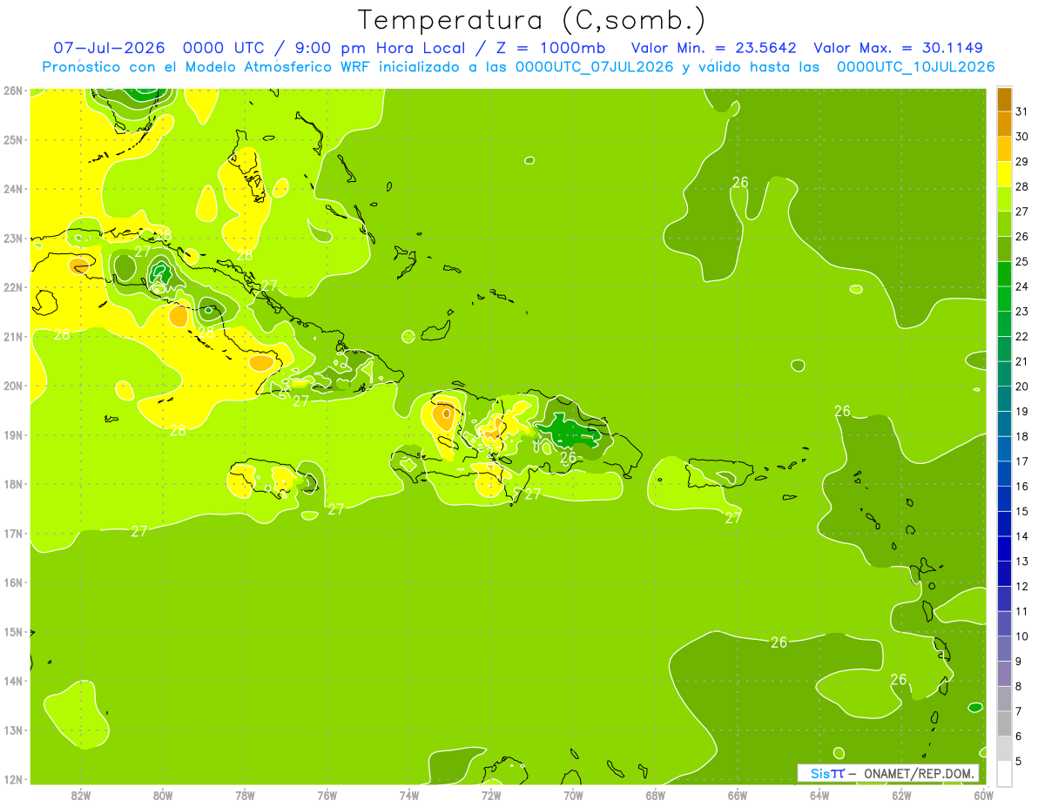The width and height of the screenshot is (1045, 807).
Task: Pick the dark blue 13–14 color scale swatch
Action: [x=1004, y=548]
